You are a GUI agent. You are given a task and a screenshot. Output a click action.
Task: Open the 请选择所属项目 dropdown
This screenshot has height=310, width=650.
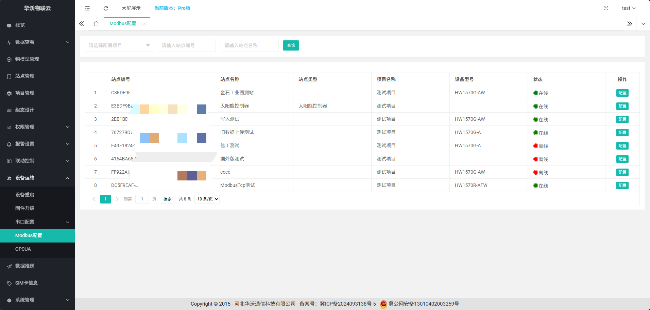pos(119,45)
